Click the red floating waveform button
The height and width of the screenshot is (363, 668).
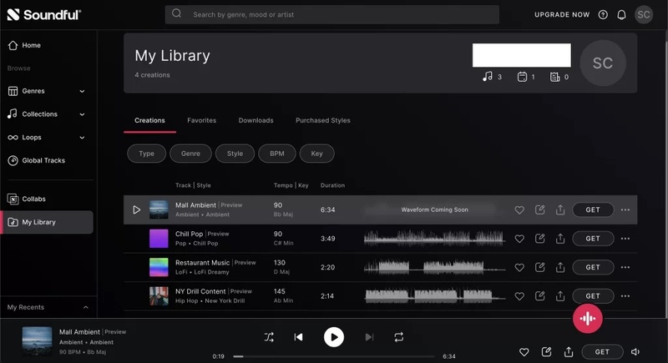coord(588,319)
